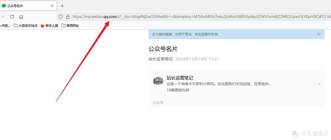
Task: Click the mp.weixin.qq.com address bar
Action: click(194, 17)
